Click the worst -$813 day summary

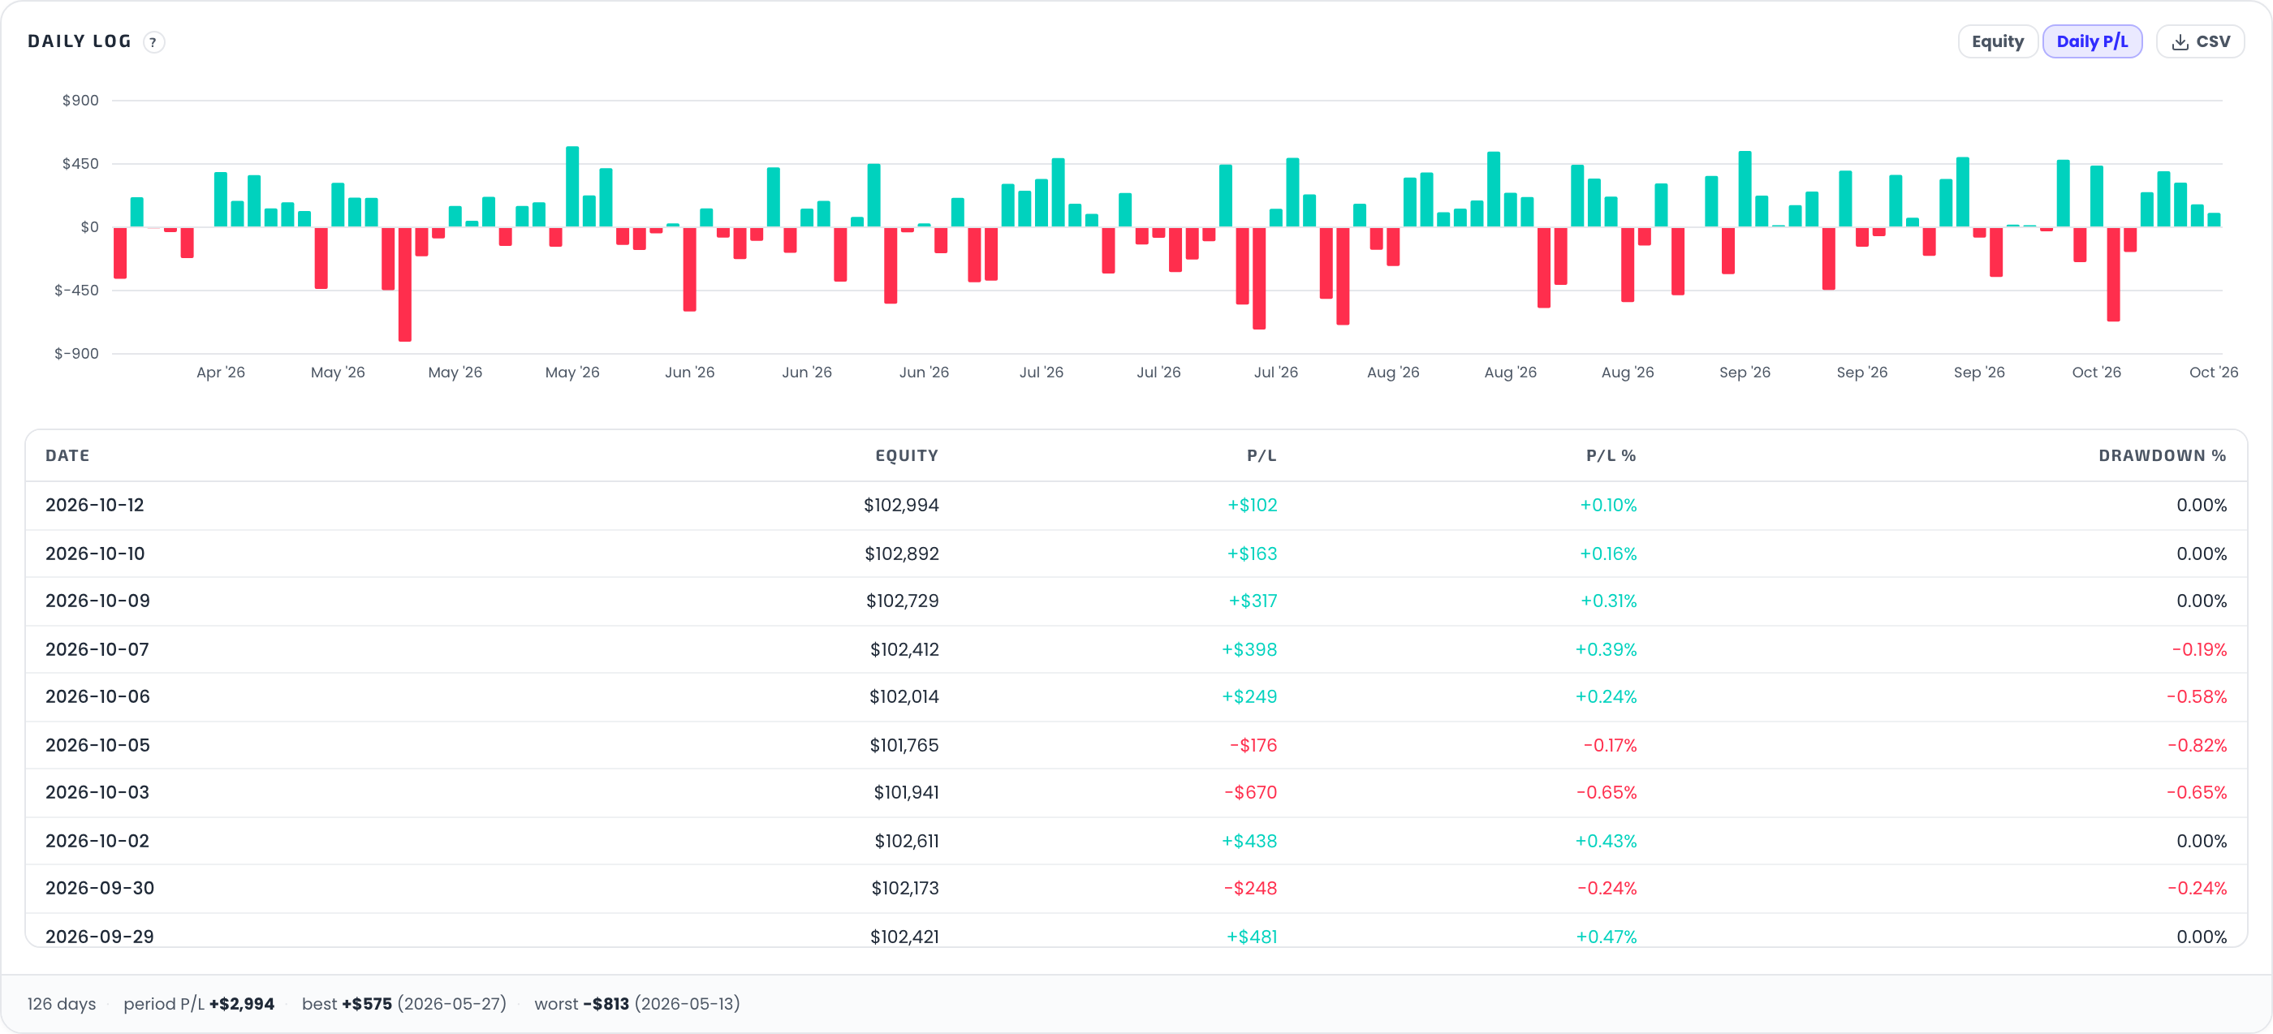tap(637, 1004)
